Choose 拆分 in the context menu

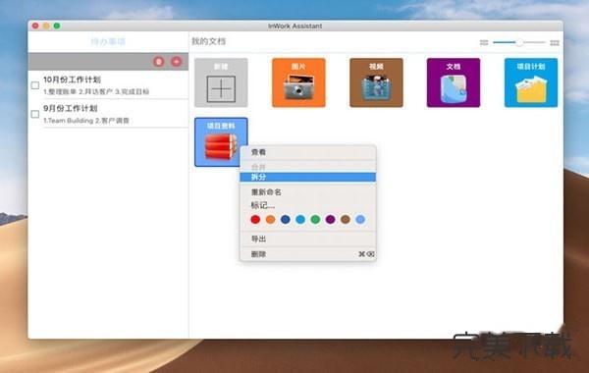click(x=307, y=177)
